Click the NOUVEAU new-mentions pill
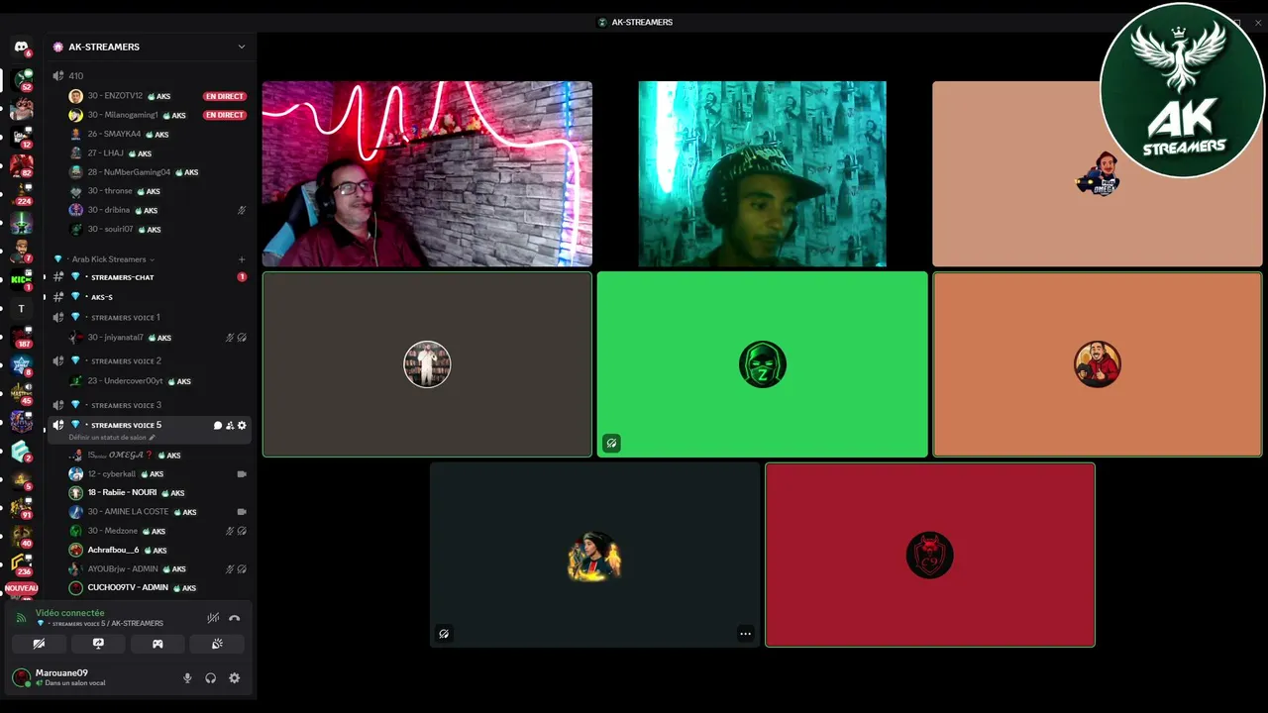The width and height of the screenshot is (1268, 713). point(21,588)
